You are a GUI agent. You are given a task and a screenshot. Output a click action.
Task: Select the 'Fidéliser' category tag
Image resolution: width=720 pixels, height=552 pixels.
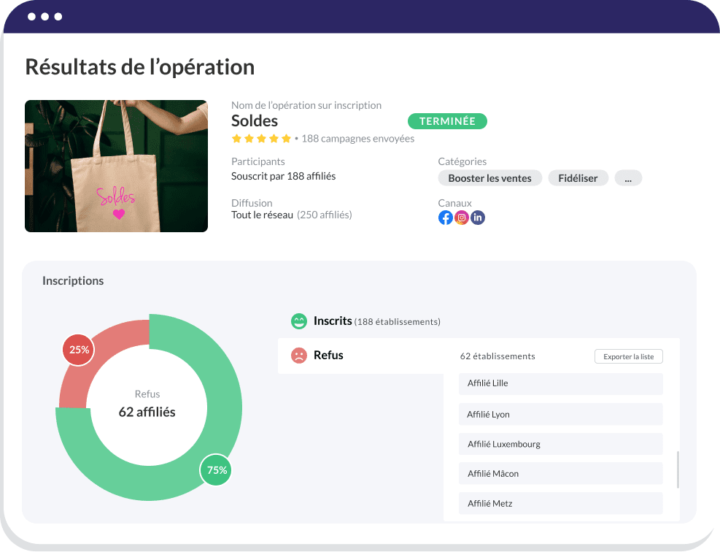coord(578,177)
